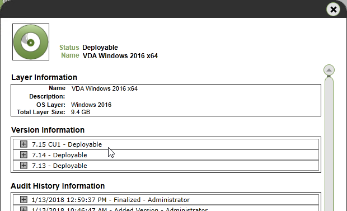The image size is (347, 211).
Task: Click the Deployable status in the header
Action: (100, 48)
